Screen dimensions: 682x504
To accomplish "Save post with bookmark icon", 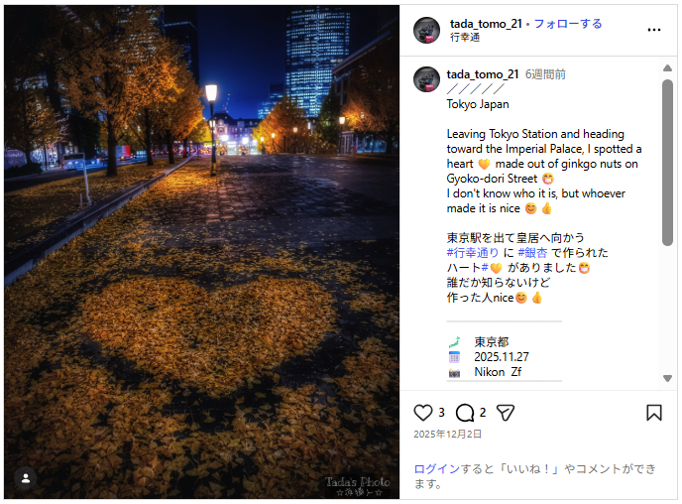I will (653, 413).
